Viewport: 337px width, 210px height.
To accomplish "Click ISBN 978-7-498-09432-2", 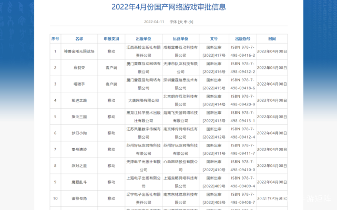I will [243, 68].
